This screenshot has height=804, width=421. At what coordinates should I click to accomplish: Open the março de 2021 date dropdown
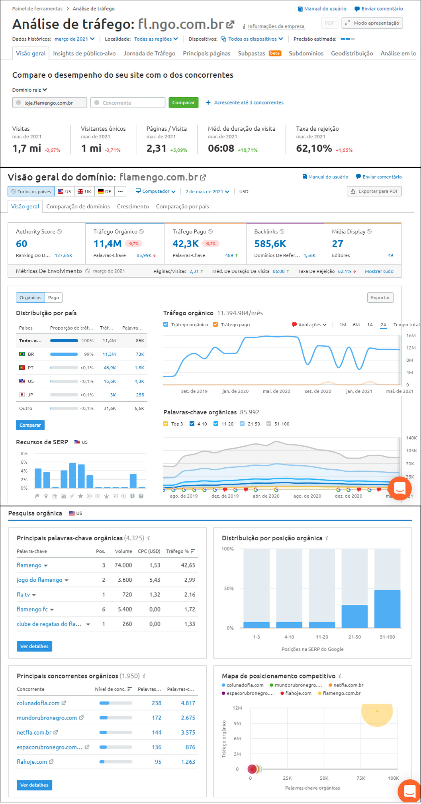(x=74, y=39)
